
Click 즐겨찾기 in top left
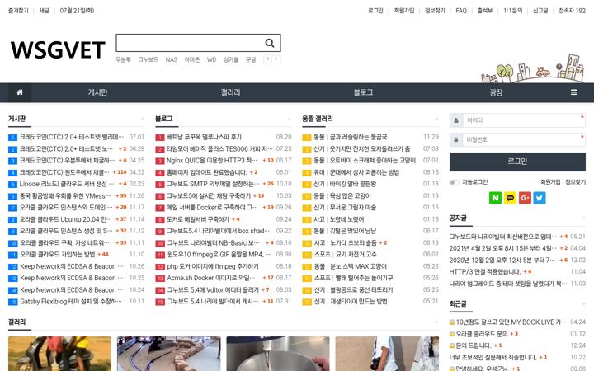coord(18,11)
